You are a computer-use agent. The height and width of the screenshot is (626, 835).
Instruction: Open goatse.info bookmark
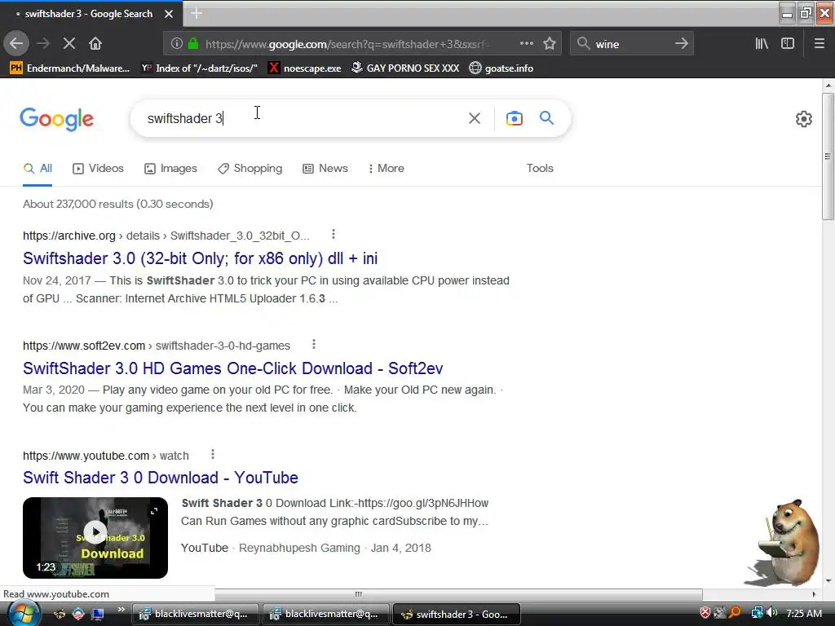[501, 68]
